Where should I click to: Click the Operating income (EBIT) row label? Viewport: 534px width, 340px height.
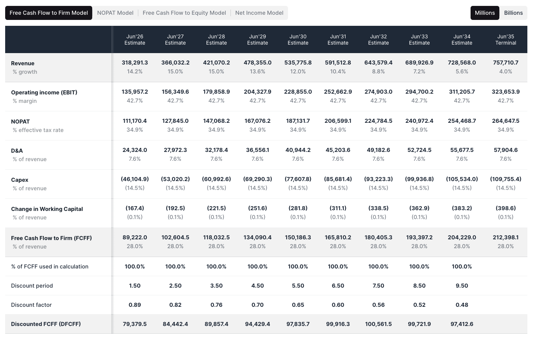point(44,92)
